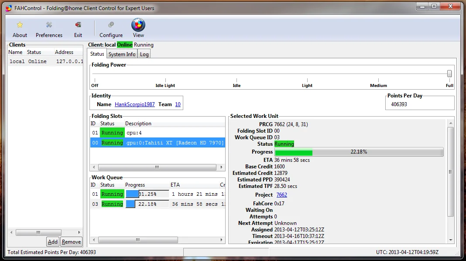466x261 pixels.
Task: Click the FAHControl title bar icon
Action: [x=9, y=8]
